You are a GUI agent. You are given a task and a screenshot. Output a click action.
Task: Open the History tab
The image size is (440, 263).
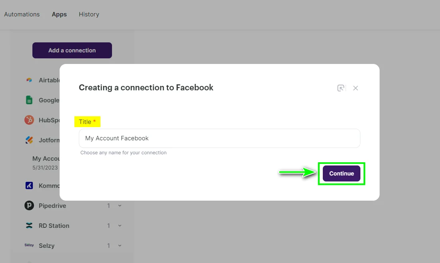(89, 14)
